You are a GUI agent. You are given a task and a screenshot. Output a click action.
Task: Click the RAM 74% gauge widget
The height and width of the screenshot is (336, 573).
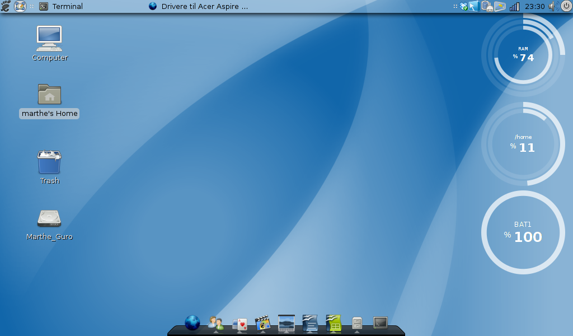click(x=523, y=55)
